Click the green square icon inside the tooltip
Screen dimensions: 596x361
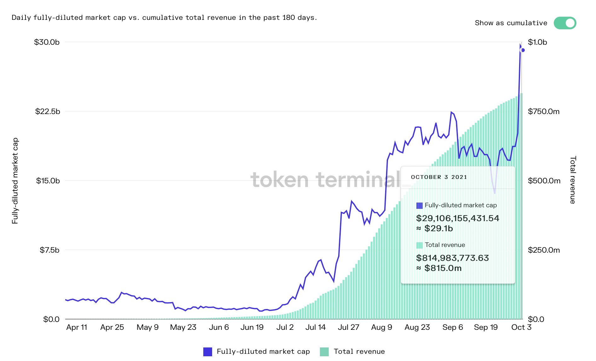coord(419,245)
